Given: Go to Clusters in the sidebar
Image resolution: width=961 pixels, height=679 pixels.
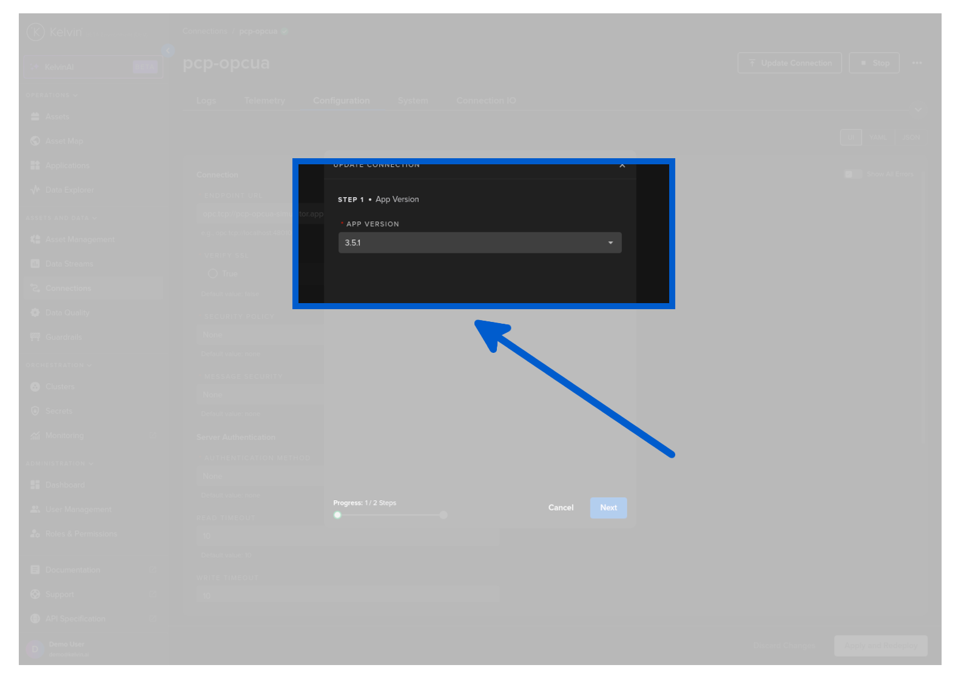Looking at the screenshot, I should tap(59, 387).
